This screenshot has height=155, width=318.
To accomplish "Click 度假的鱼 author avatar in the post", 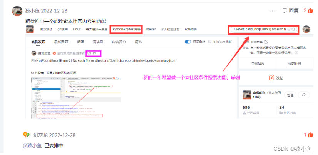I will [33, 53].
